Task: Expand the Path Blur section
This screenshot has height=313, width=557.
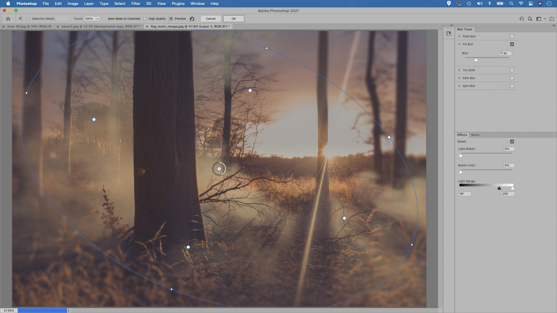Action: 459,78
